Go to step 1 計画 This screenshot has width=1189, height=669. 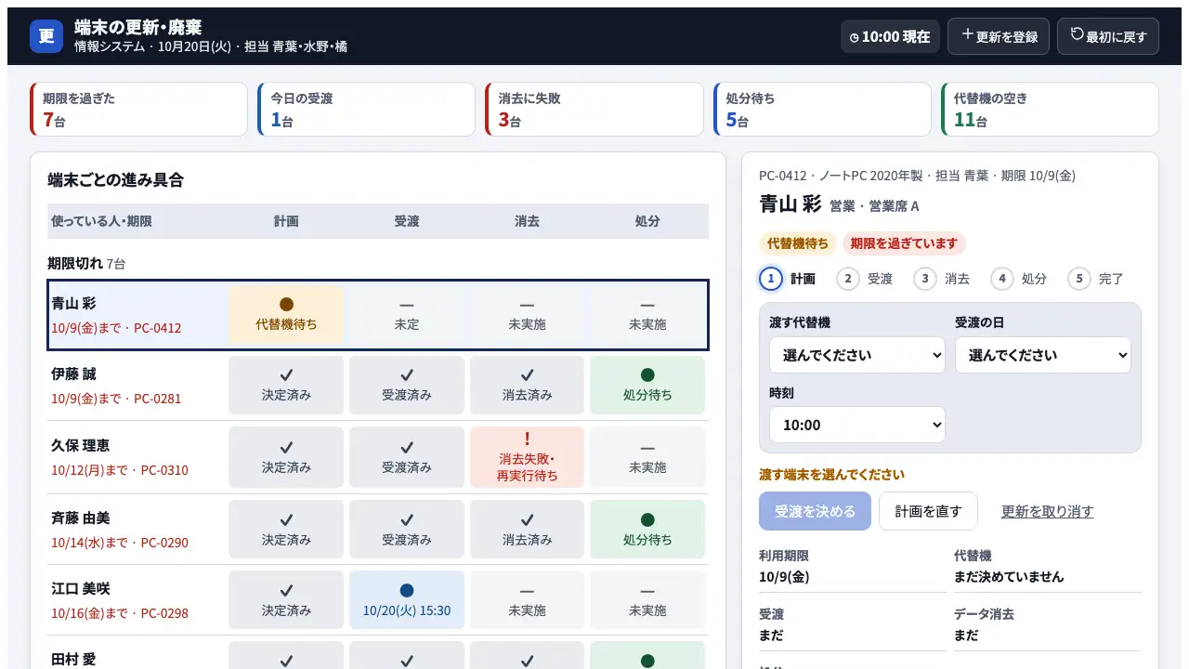tap(788, 279)
